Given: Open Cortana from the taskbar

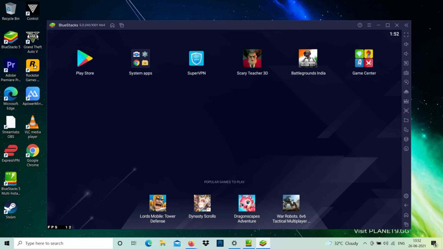Looking at the screenshot, I should 120,243.
